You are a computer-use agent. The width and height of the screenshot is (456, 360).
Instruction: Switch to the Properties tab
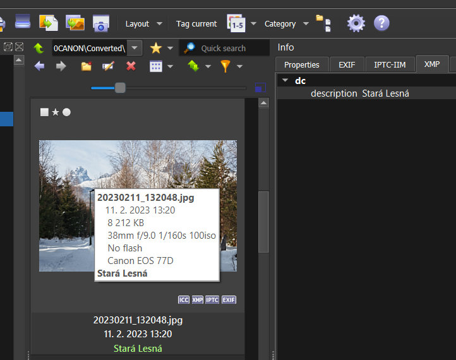point(302,64)
